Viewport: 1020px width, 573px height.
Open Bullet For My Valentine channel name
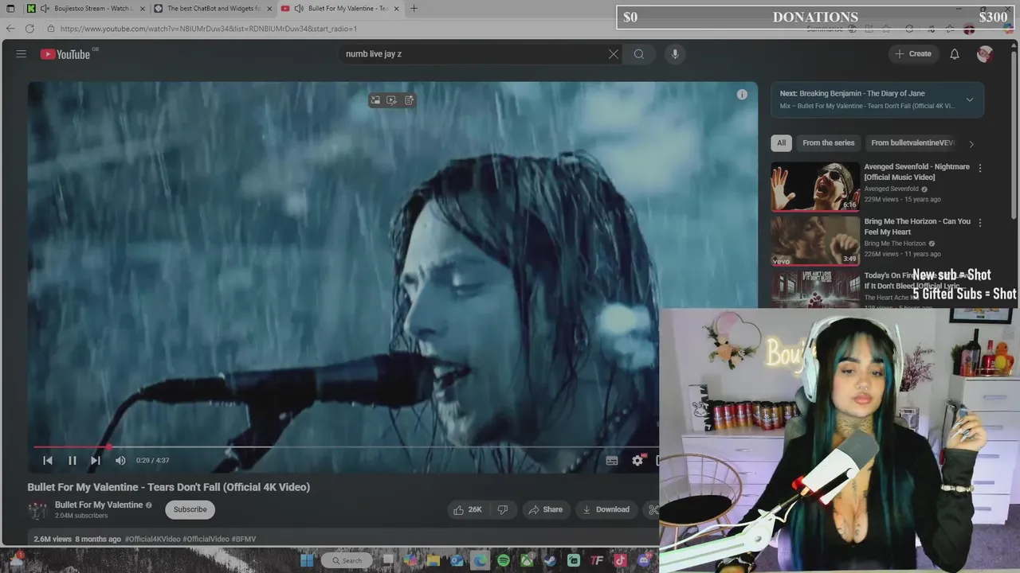pyautogui.click(x=99, y=505)
